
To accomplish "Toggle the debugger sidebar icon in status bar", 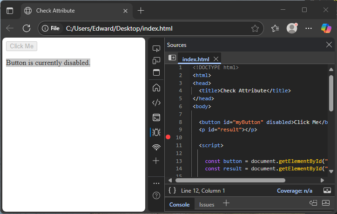I will [x=327, y=190].
